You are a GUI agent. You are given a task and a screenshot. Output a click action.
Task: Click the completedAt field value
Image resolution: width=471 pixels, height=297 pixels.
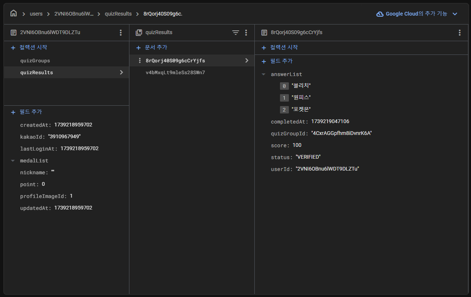330,121
